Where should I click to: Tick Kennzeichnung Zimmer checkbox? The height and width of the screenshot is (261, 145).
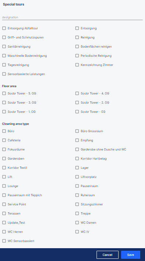pyautogui.click(x=77, y=65)
